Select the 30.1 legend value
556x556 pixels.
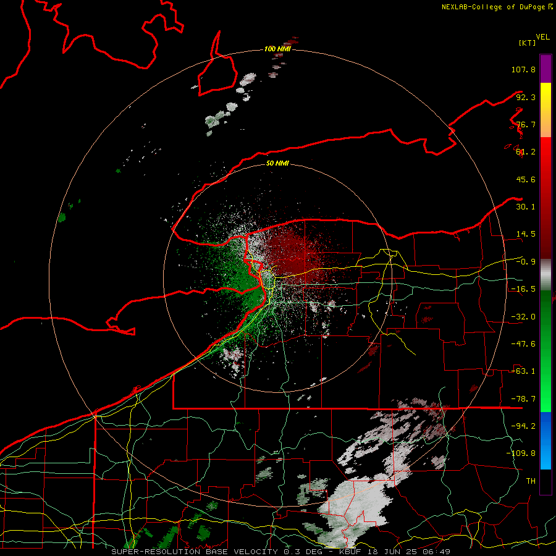(x=526, y=207)
